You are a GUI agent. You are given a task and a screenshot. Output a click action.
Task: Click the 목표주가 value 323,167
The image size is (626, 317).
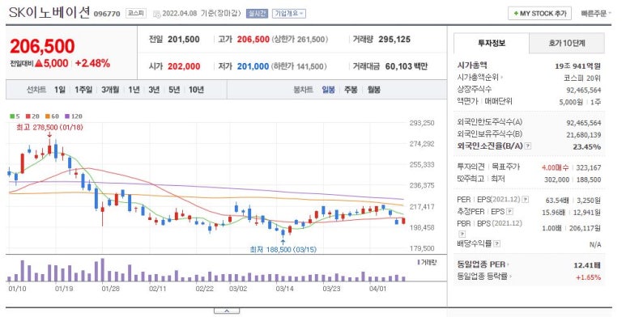pos(589,167)
